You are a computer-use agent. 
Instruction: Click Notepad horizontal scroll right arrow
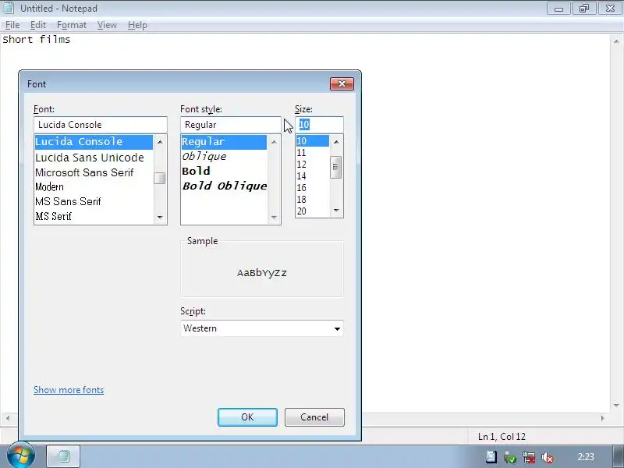point(602,418)
